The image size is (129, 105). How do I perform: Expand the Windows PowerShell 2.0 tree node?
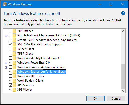pos(6,63)
